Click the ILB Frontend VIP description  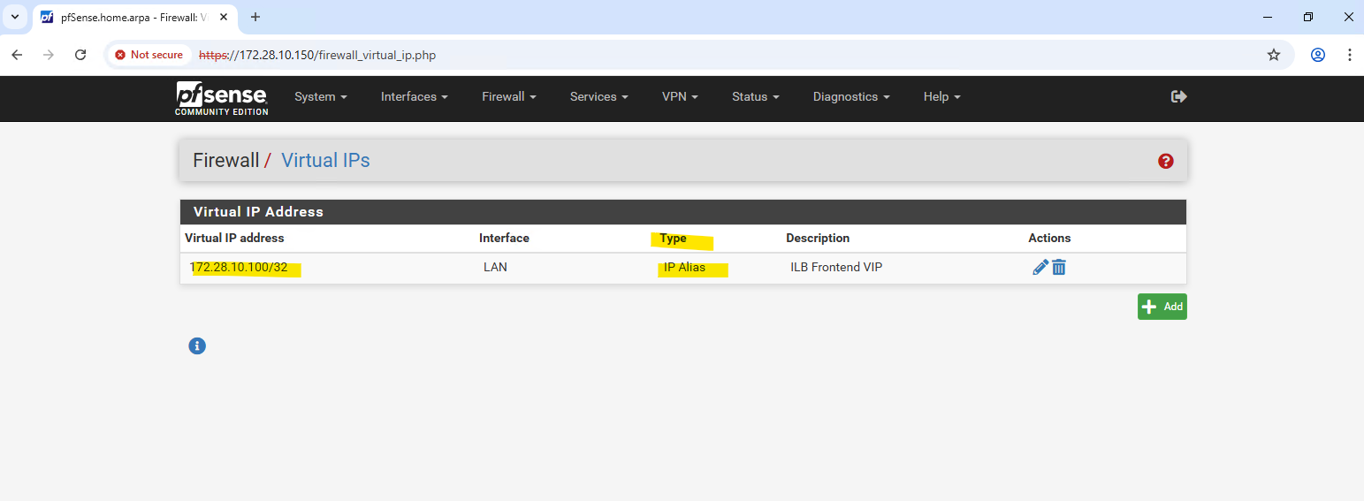[x=836, y=267]
